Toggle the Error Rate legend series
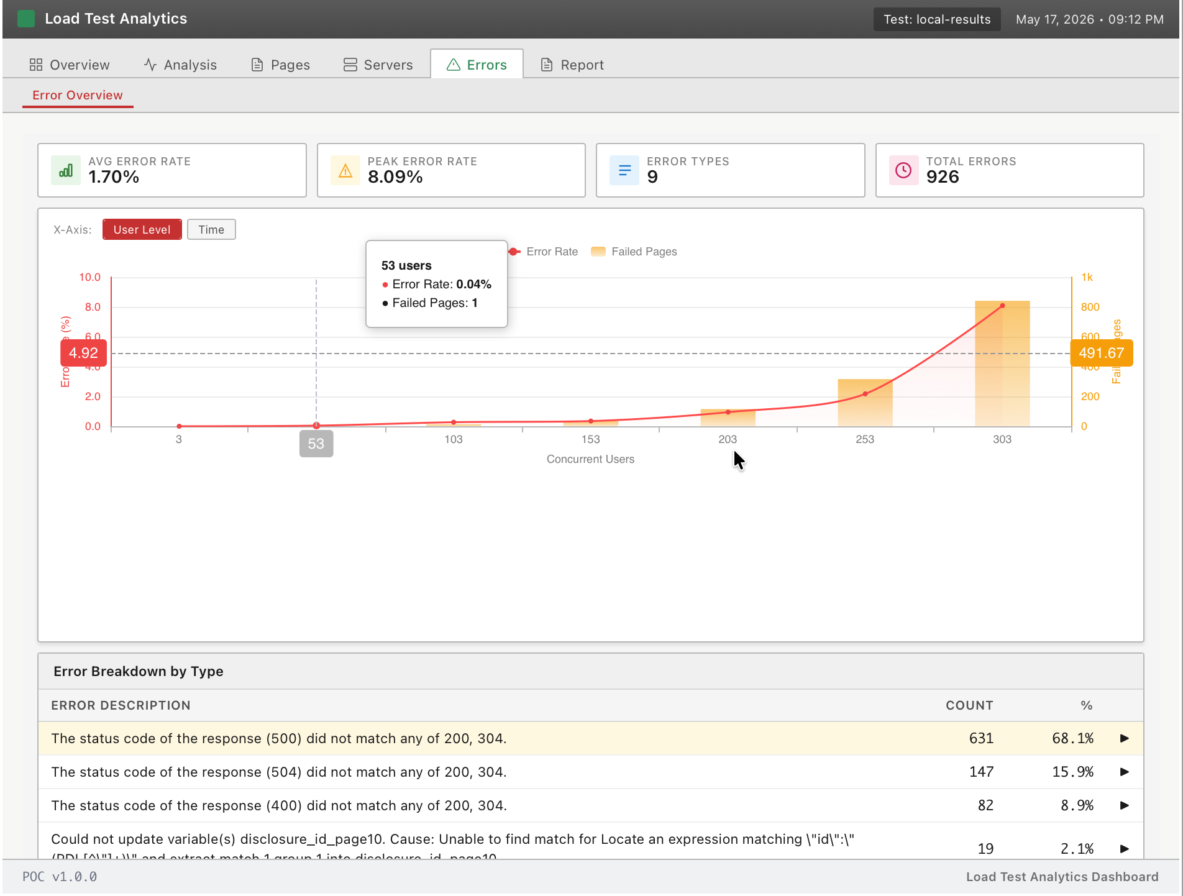 [543, 252]
